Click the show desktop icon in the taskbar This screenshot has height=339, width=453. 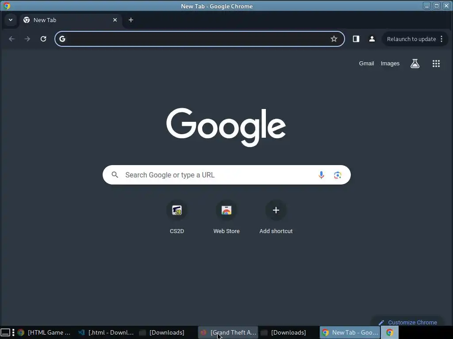click(x=5, y=332)
